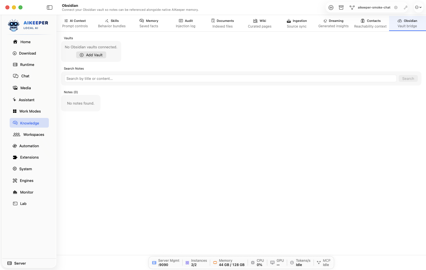
Task: Click Server at the sidebar bottom
Action: (17, 263)
